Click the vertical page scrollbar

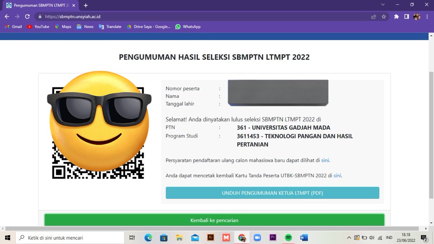click(431, 135)
